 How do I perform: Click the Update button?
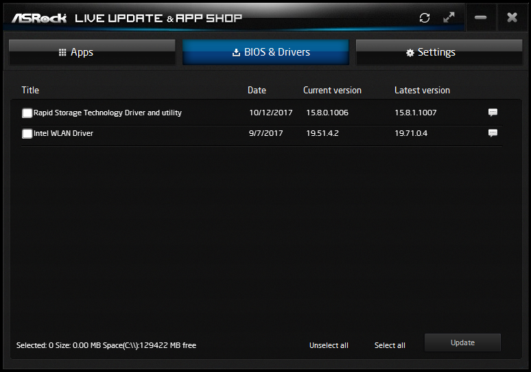[462, 342]
